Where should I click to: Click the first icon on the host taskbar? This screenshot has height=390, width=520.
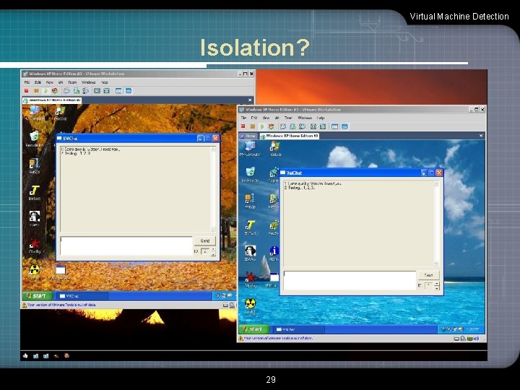(25, 356)
